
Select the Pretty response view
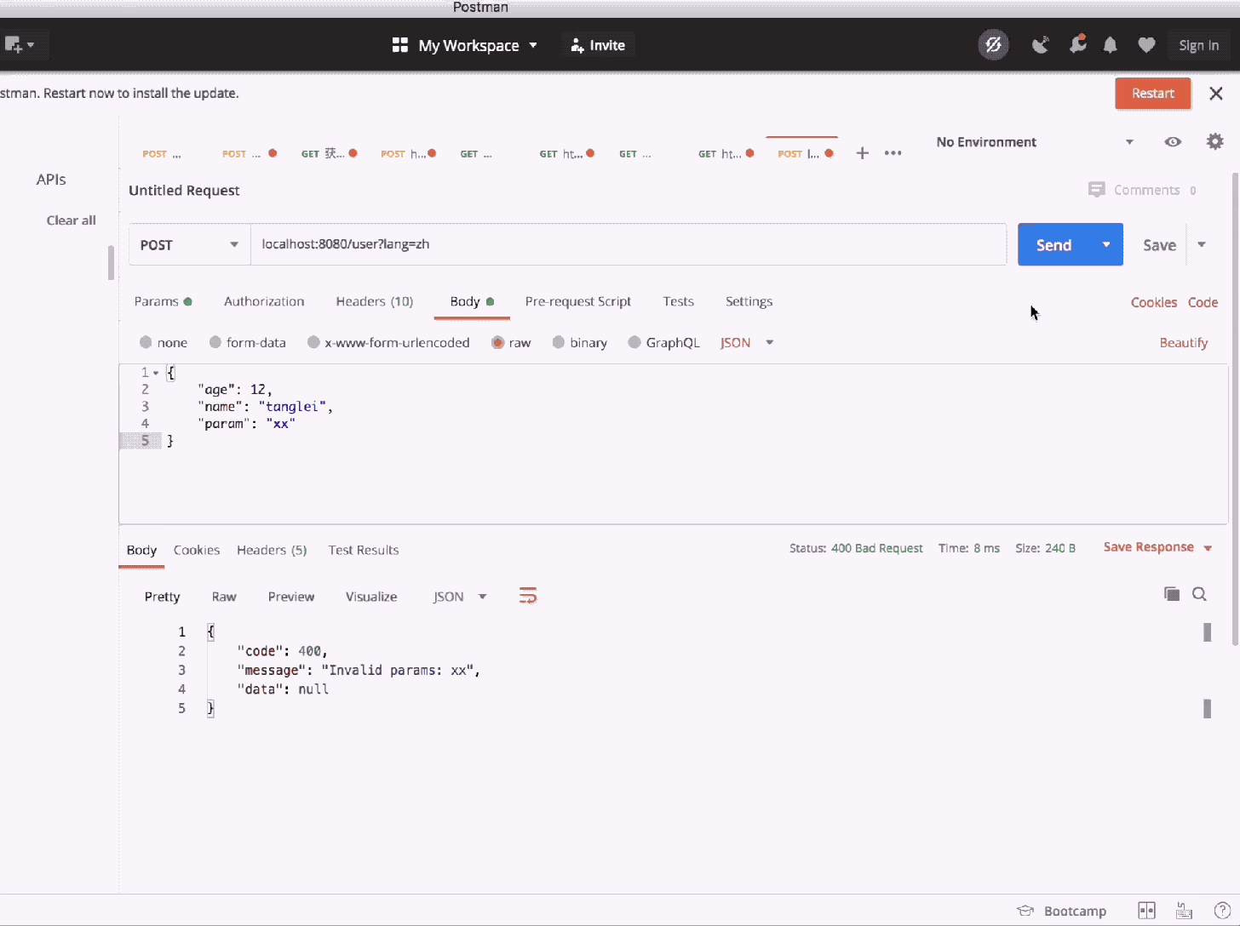[162, 597]
